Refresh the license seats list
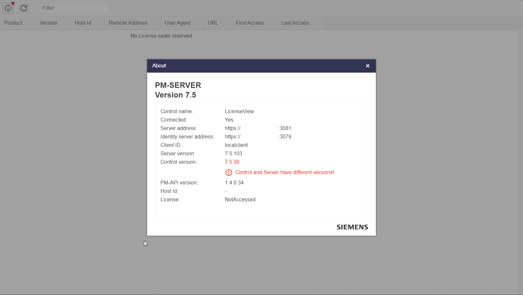The width and height of the screenshot is (523, 295). tap(24, 8)
